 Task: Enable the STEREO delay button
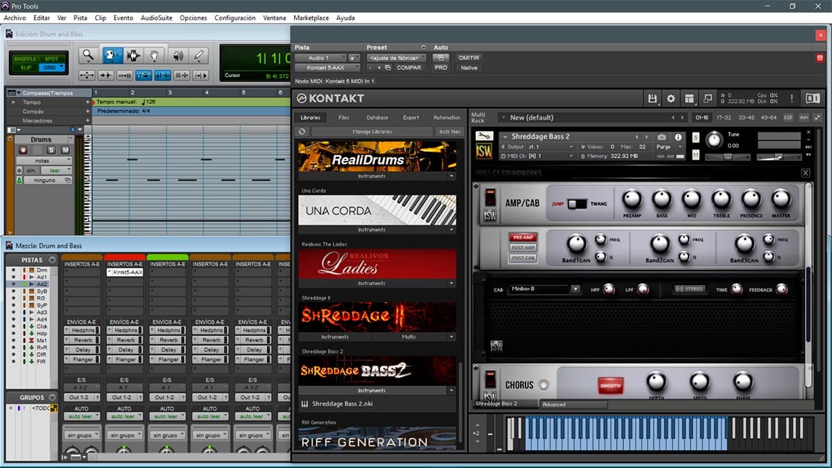click(x=690, y=289)
